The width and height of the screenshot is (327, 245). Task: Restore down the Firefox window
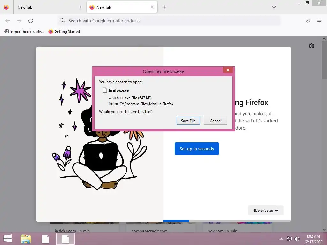tap(307, 3)
